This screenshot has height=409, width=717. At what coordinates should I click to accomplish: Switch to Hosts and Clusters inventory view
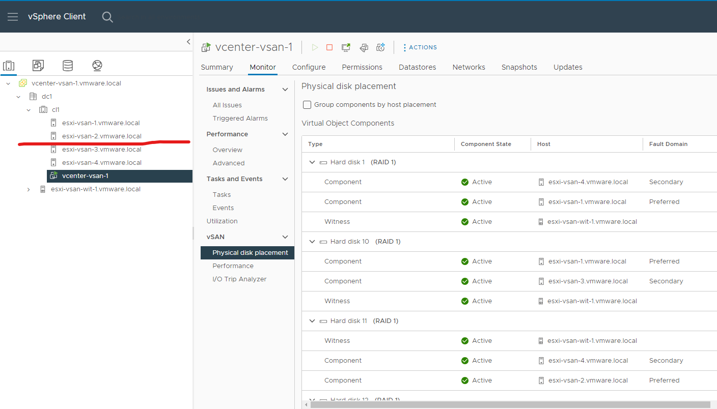tap(9, 66)
